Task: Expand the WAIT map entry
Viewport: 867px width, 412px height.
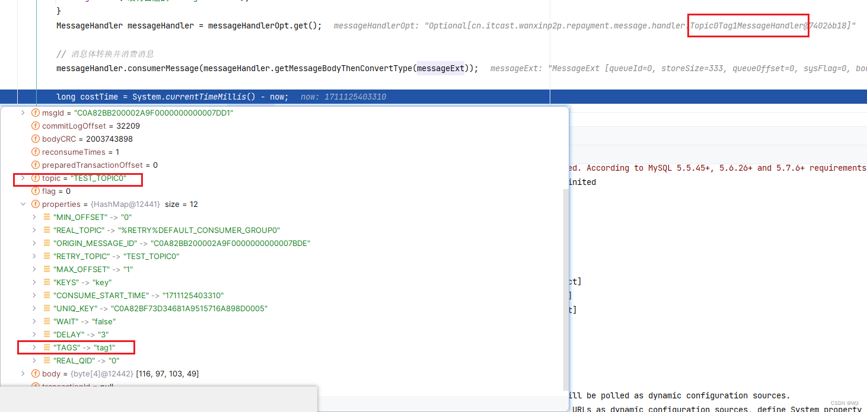Action: [x=34, y=321]
